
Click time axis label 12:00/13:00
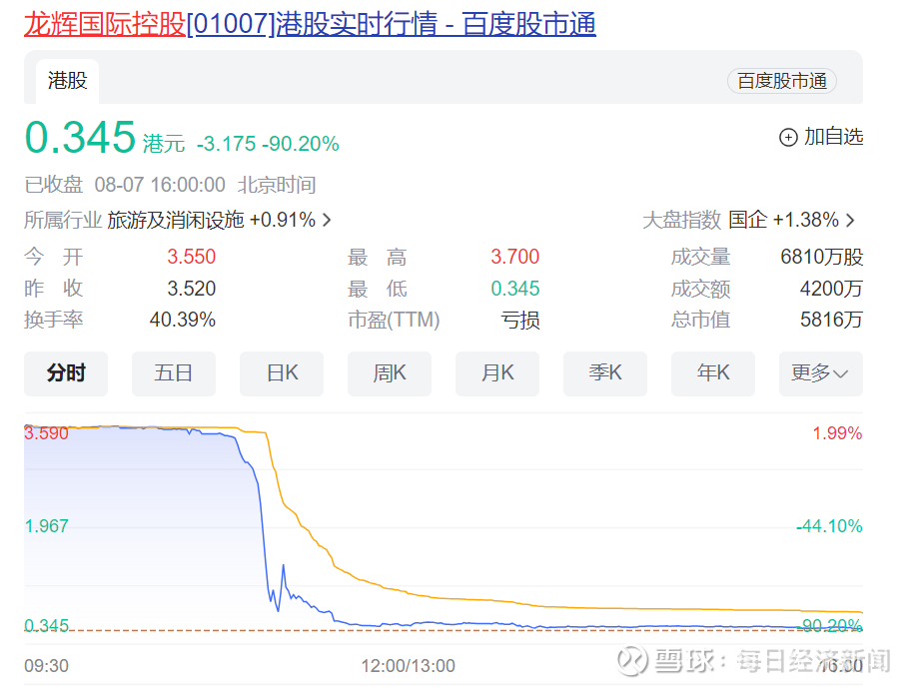pyautogui.click(x=409, y=666)
